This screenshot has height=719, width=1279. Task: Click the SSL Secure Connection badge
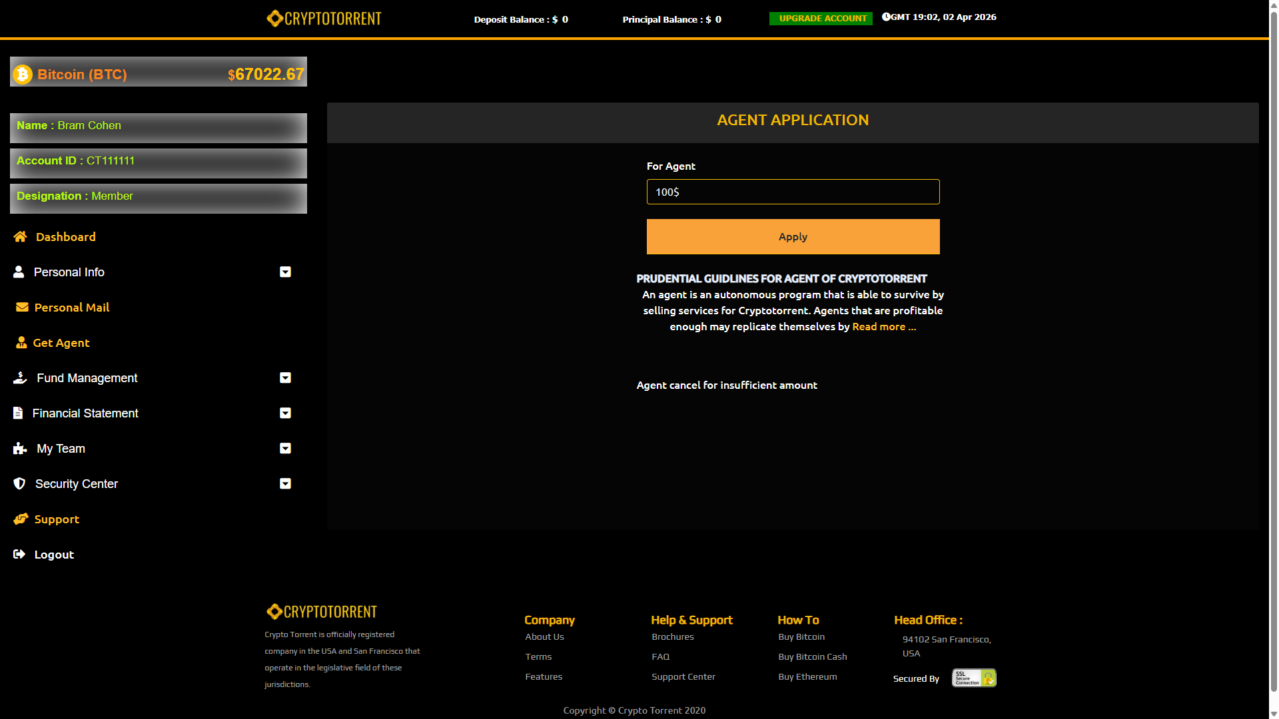973,678
